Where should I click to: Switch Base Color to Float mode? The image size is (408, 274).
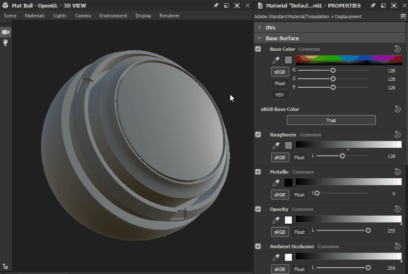click(280, 83)
